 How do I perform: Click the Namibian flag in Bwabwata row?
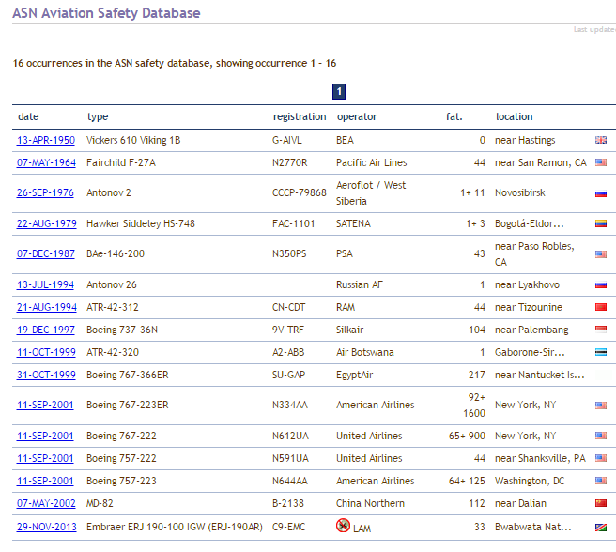coord(601,528)
